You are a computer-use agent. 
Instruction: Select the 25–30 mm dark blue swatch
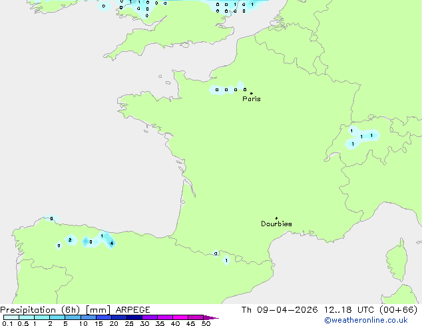point(134,317)
